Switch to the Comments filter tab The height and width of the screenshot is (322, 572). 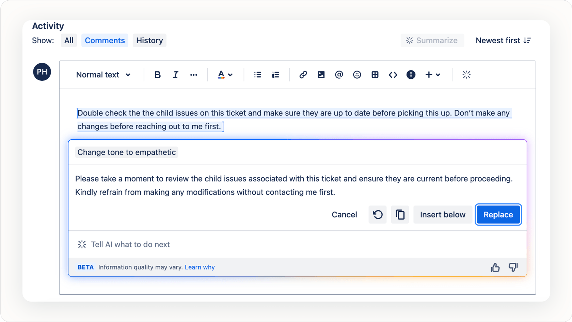tap(105, 40)
